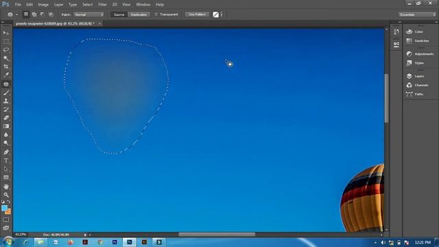Open the Select menu
The width and height of the screenshot is (439, 247).
[87, 5]
